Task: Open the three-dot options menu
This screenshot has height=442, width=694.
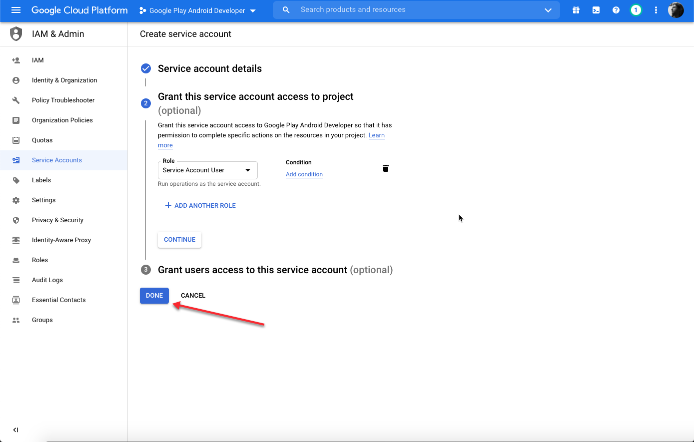Action: click(x=656, y=10)
